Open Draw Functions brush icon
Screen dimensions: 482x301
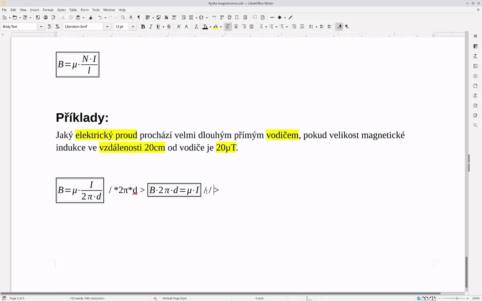click(290, 18)
